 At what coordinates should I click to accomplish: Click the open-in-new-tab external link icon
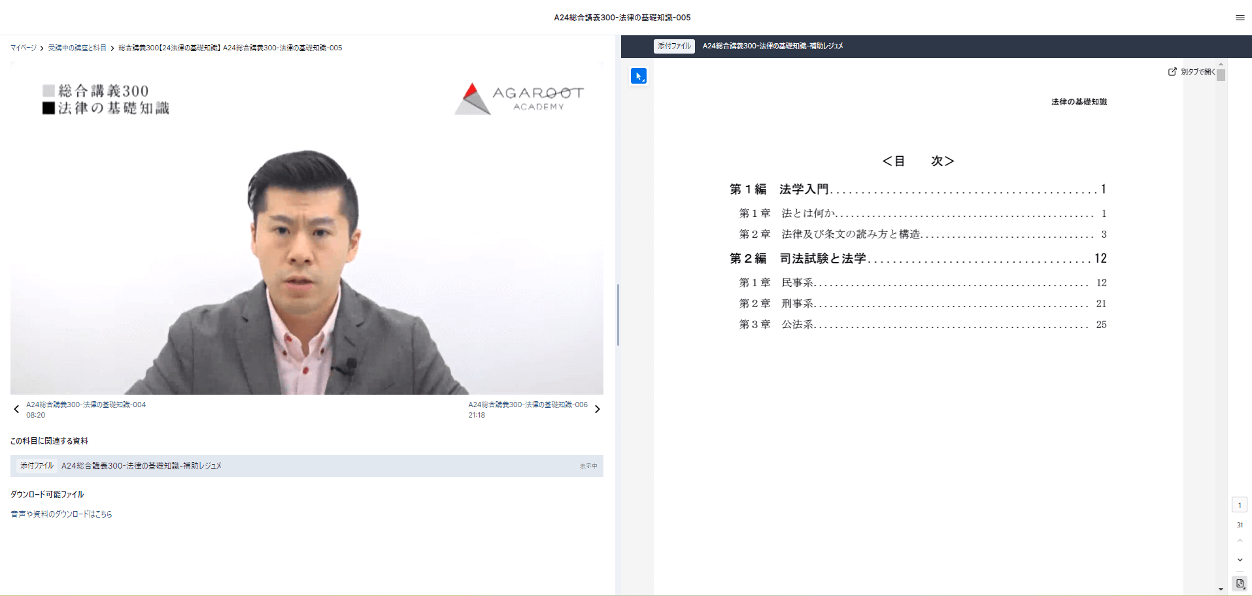pos(1172,72)
